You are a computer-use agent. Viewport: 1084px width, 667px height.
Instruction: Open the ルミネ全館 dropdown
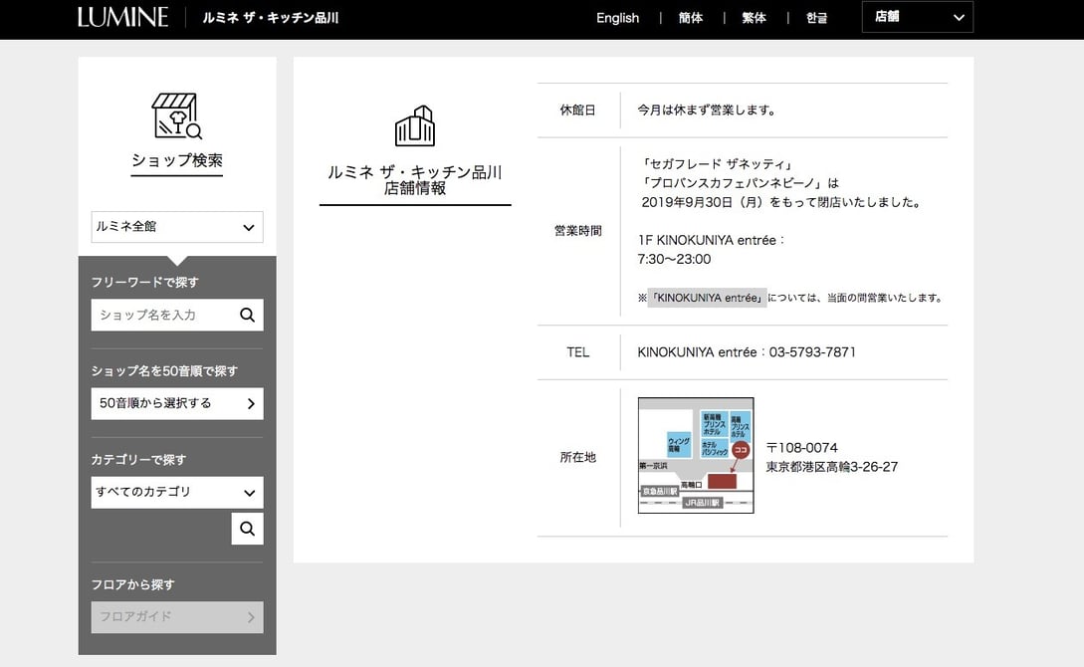click(x=177, y=227)
